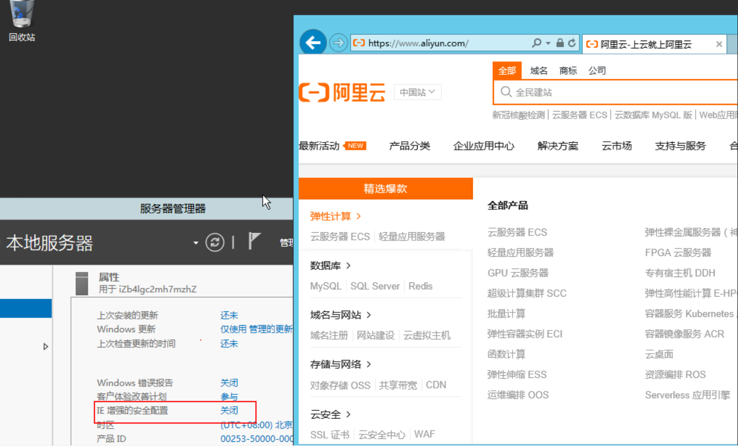This screenshot has width=738, height=446.
Task: Click the 对象存储 OSS link
Action: pos(340,384)
